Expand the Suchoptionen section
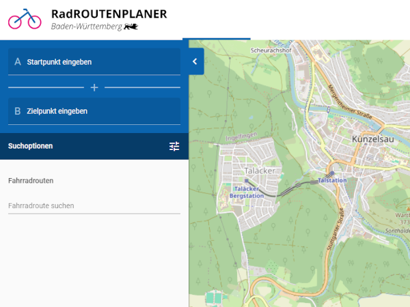410x307 pixels. pyautogui.click(x=31, y=146)
